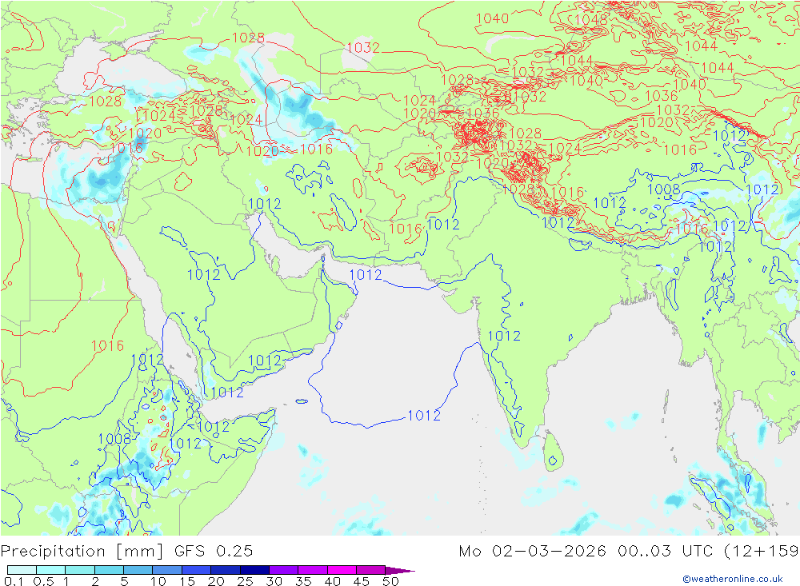This screenshot has height=586, width=800.
Task: Click the '45' legend scale value
Action: (x=362, y=581)
